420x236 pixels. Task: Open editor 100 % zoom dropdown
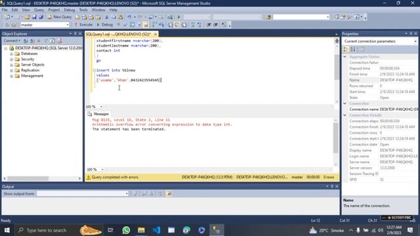point(101,107)
